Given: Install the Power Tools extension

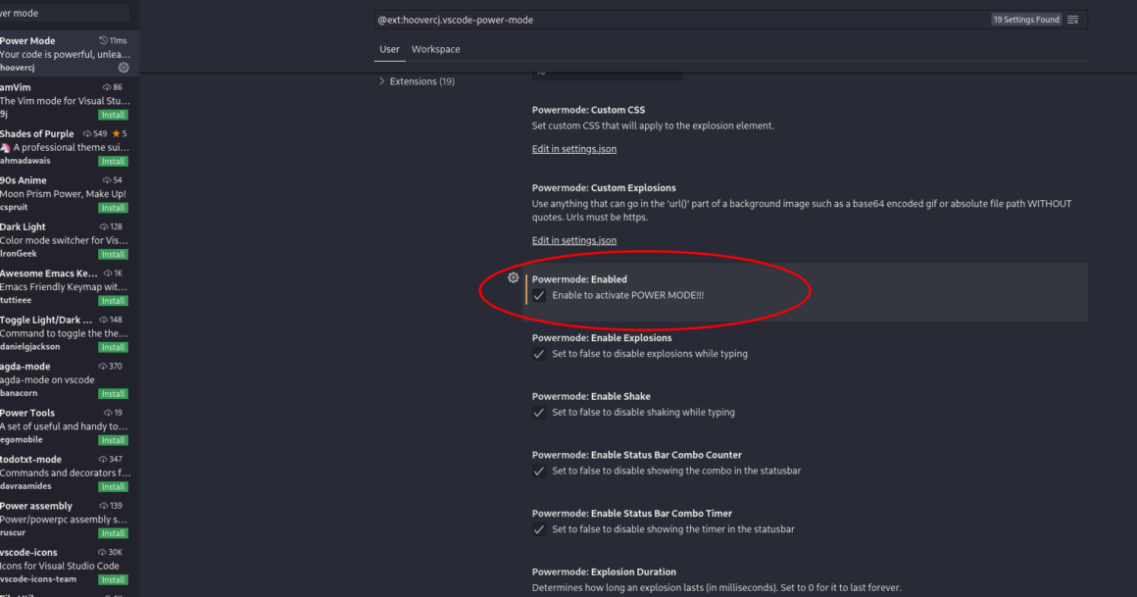Looking at the screenshot, I should tap(113, 439).
